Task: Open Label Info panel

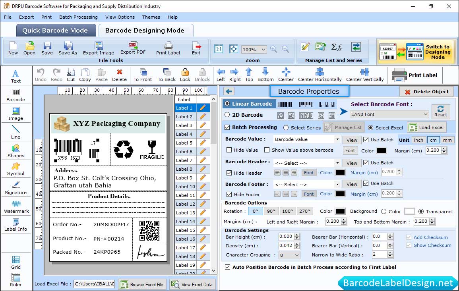Action: click(x=16, y=225)
